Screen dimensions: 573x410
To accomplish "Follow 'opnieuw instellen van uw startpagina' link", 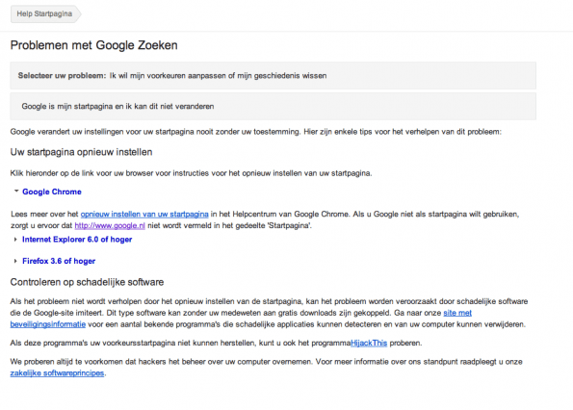I will [144, 214].
